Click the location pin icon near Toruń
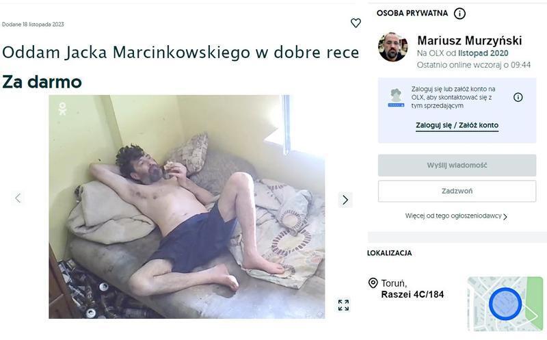 pyautogui.click(x=373, y=283)
